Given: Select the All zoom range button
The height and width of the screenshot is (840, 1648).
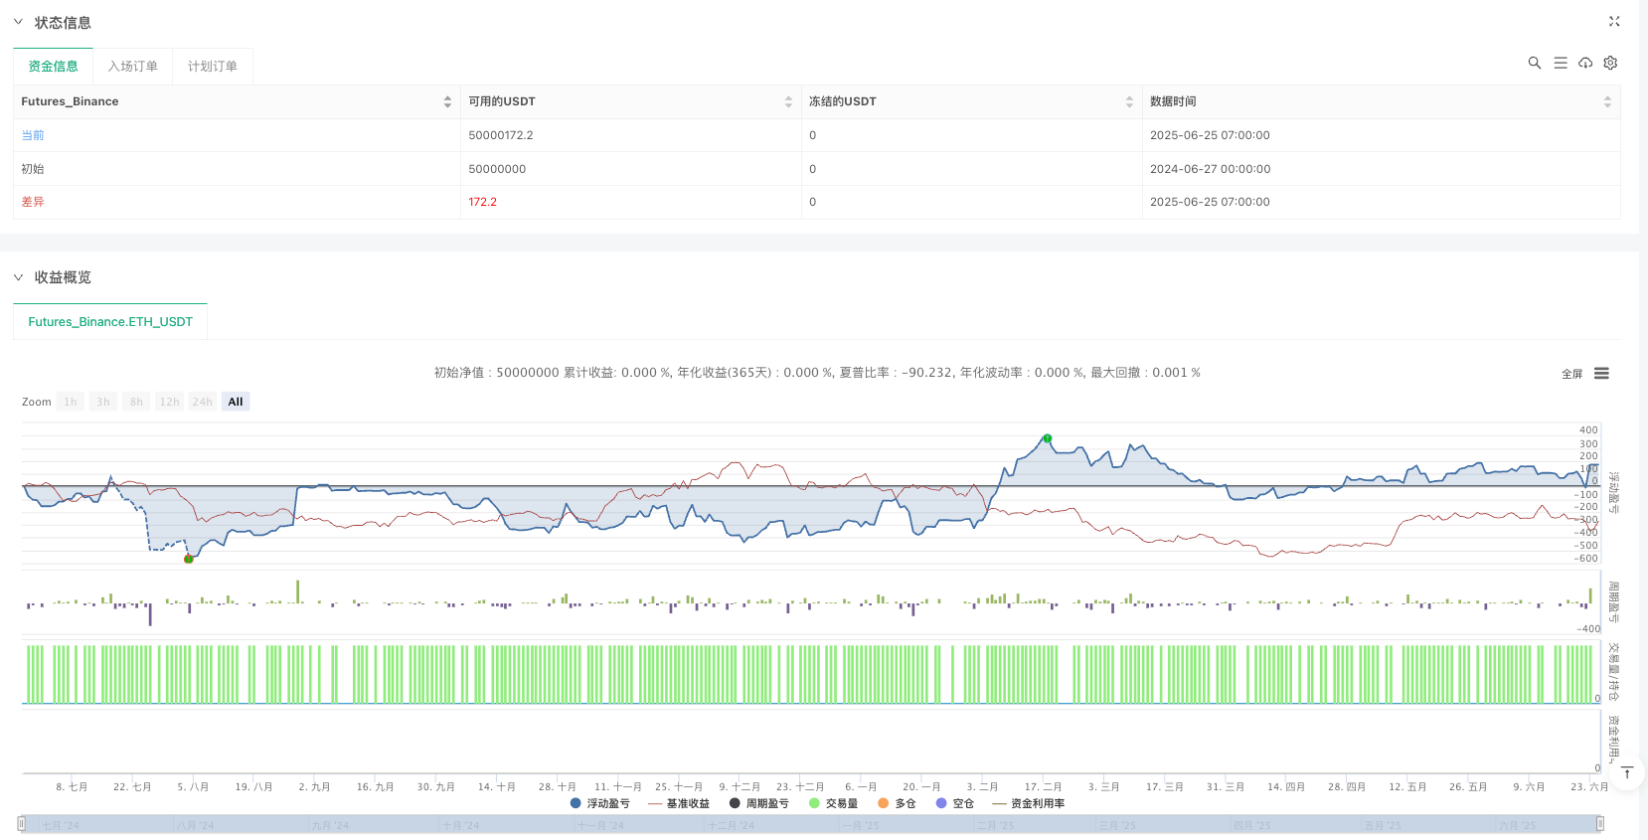Looking at the screenshot, I should pyautogui.click(x=236, y=402).
